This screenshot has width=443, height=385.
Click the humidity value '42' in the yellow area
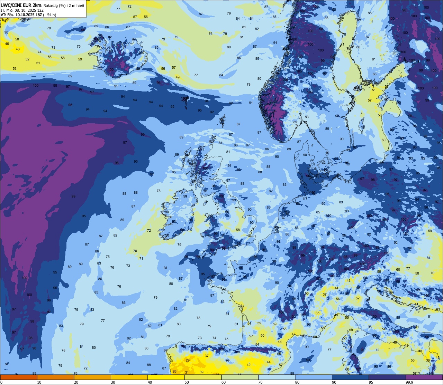click(x=248, y=365)
